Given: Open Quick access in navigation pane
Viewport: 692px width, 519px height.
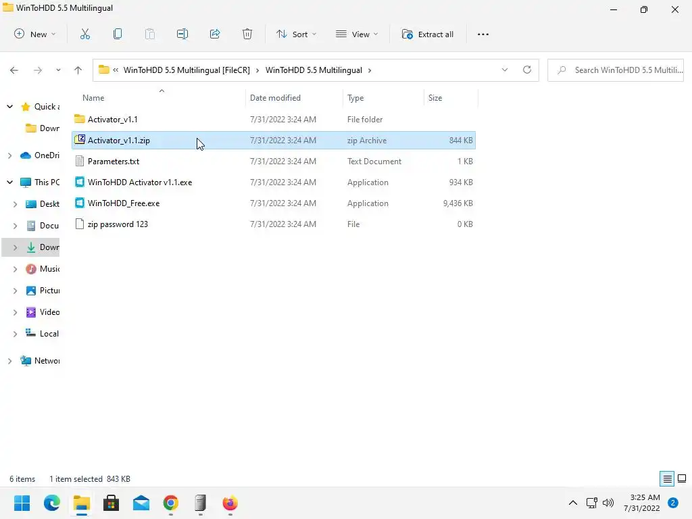Looking at the screenshot, I should click(41, 107).
